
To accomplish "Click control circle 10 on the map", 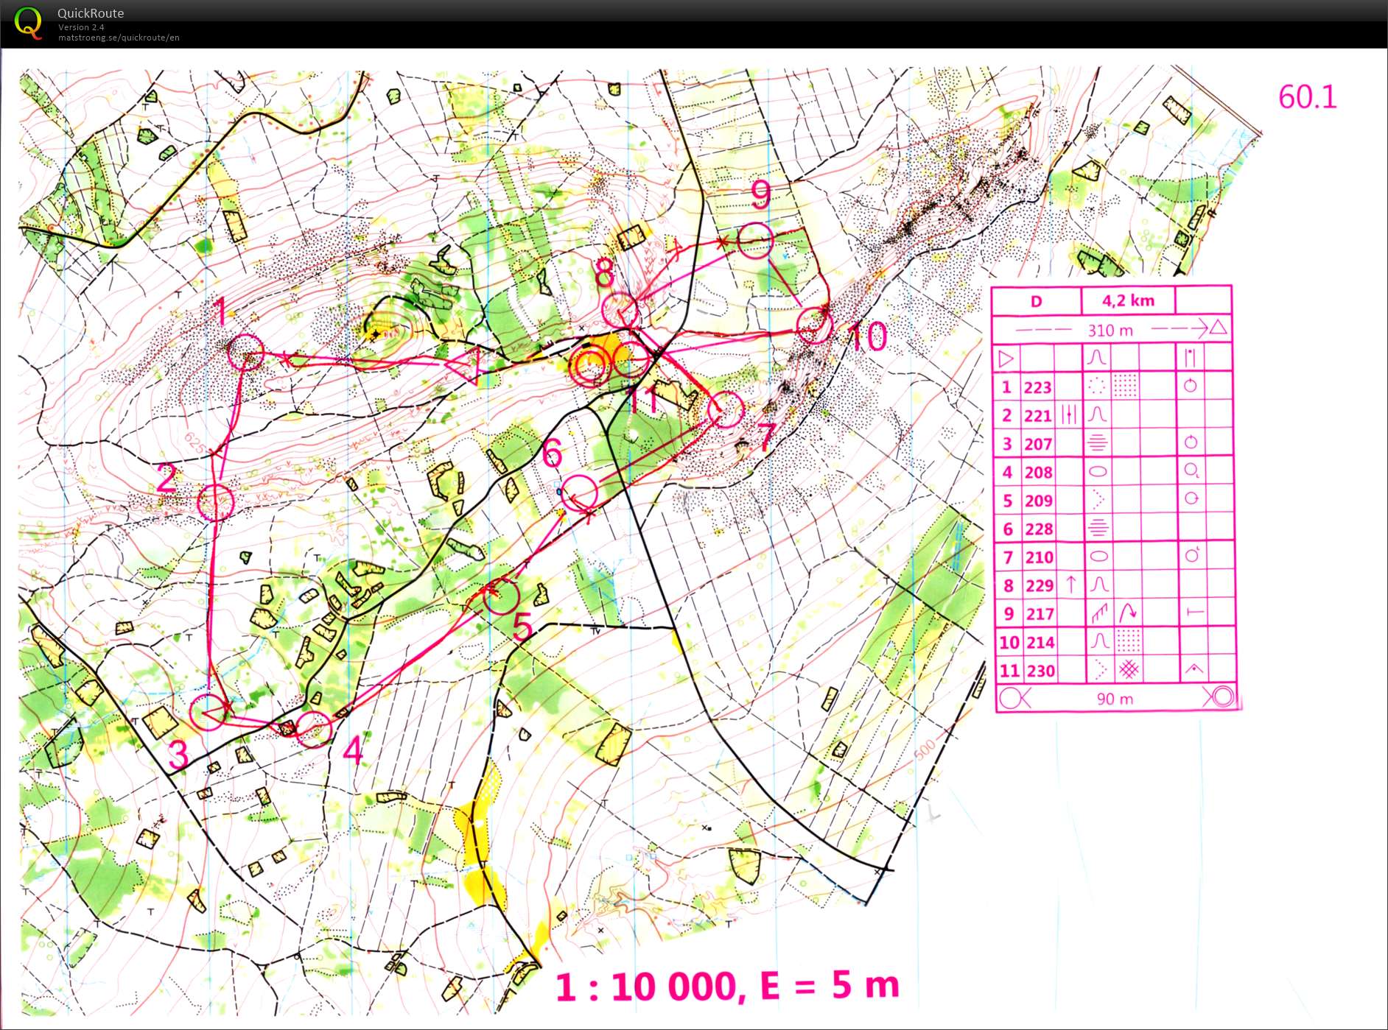I will tap(815, 325).
